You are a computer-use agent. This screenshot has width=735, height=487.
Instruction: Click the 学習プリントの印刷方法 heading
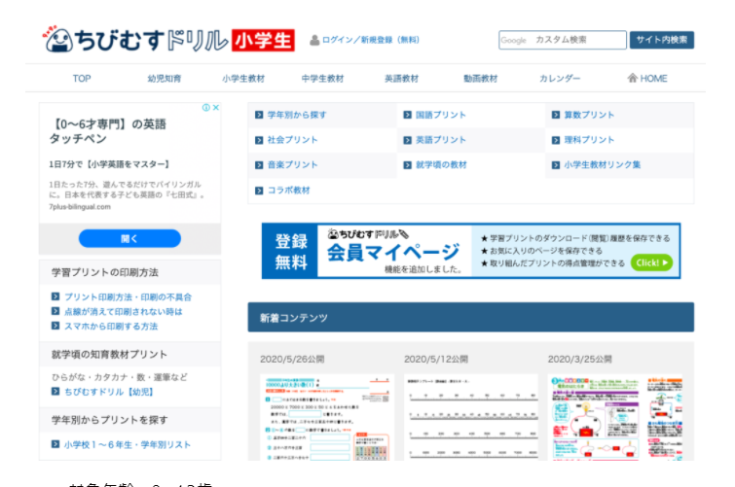click(x=105, y=272)
